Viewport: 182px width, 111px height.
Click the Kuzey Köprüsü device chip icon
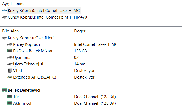tap(4, 11)
